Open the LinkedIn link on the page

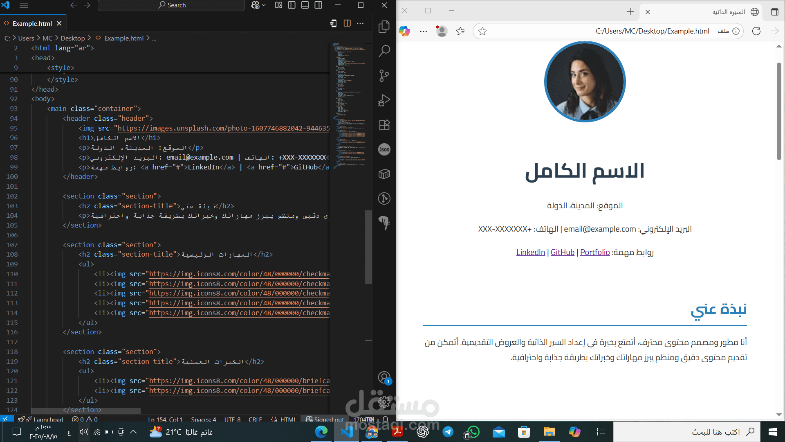point(531,252)
